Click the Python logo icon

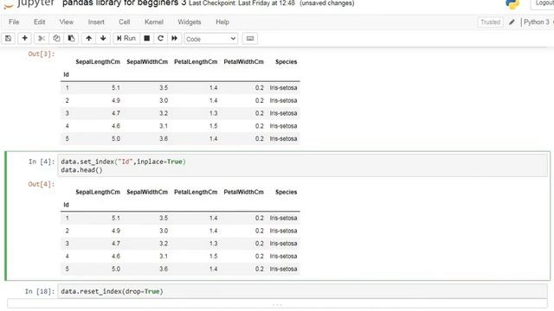pos(512,3)
